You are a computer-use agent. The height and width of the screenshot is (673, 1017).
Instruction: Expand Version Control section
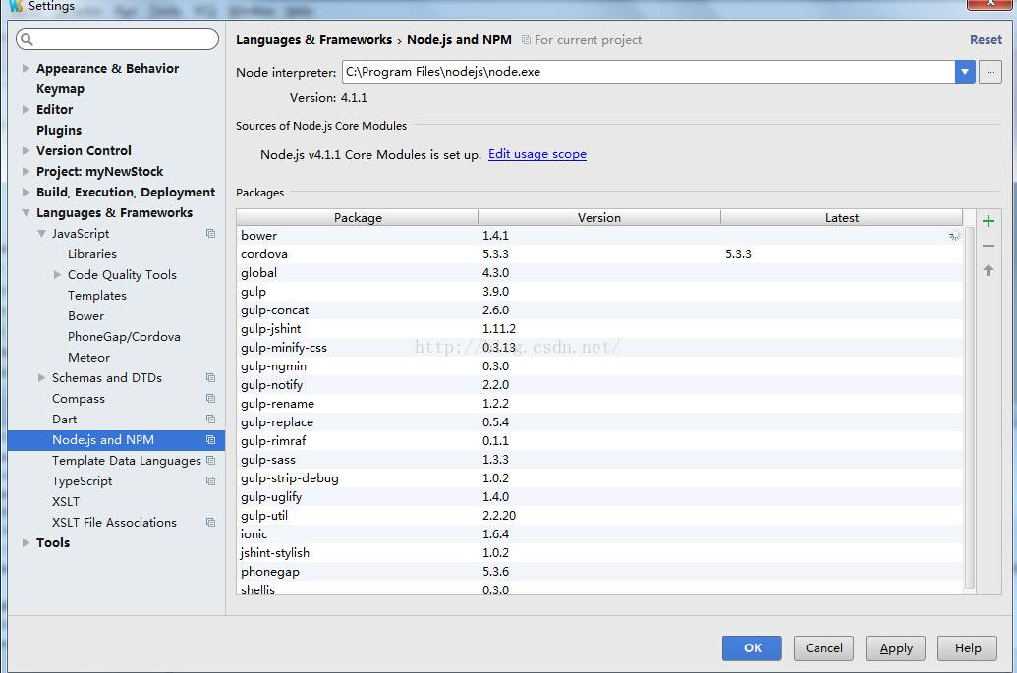(26, 151)
